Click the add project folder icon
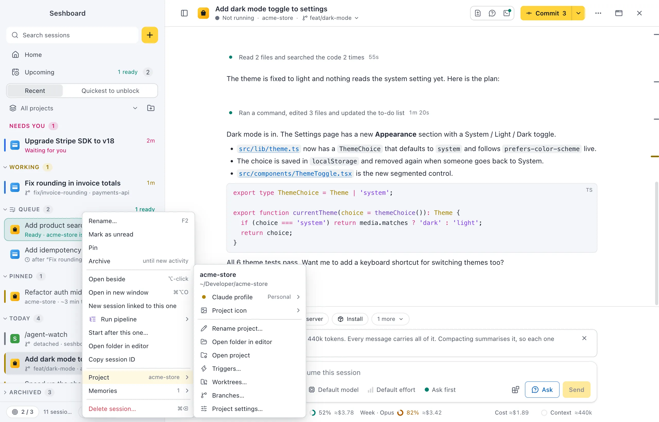This screenshot has height=422, width=659. (151, 108)
